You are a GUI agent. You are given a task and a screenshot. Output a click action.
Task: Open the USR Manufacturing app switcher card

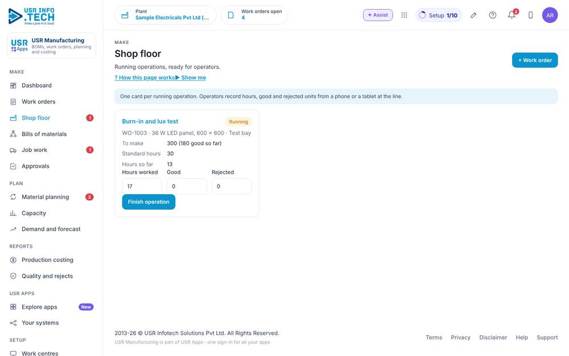[x=52, y=46]
